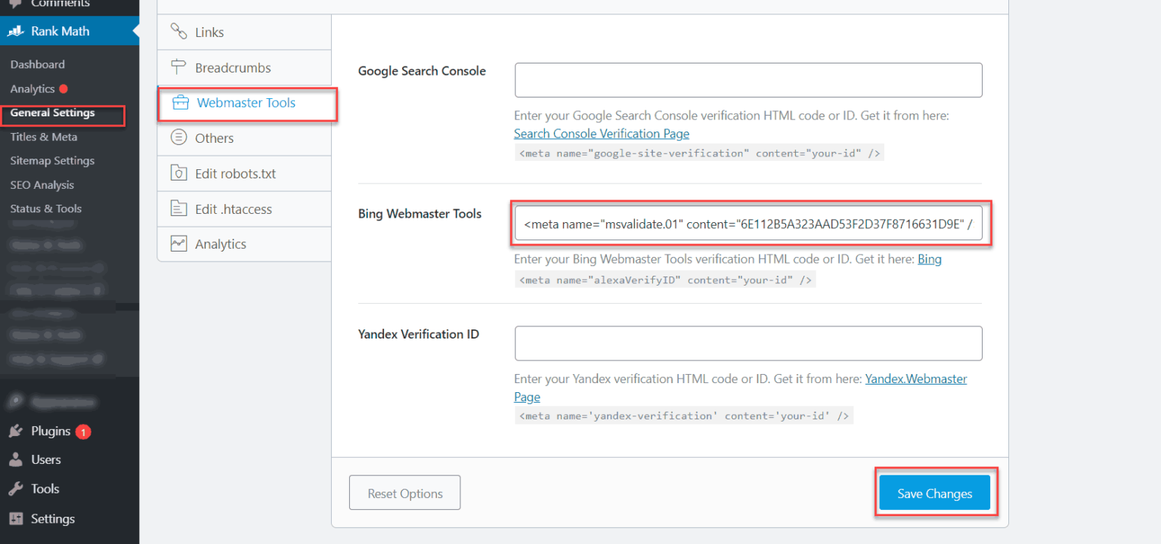This screenshot has width=1161, height=544.
Task: Click the Edit .htaccess file icon
Action: click(177, 209)
